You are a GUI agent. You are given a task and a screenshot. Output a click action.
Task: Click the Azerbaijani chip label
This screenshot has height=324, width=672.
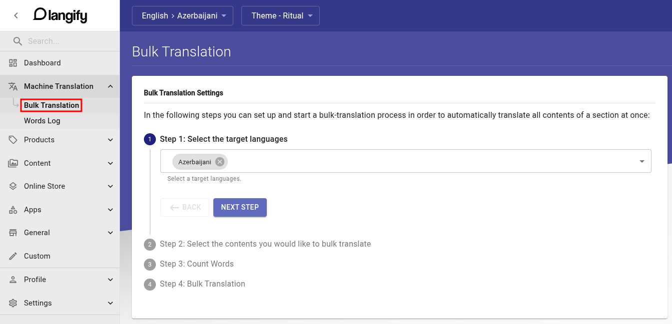click(x=195, y=162)
